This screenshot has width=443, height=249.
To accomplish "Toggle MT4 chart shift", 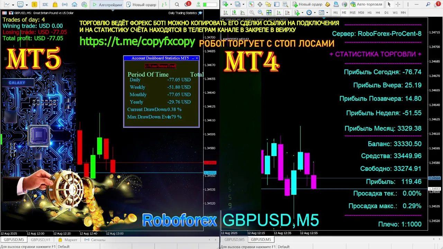I will [287, 12].
